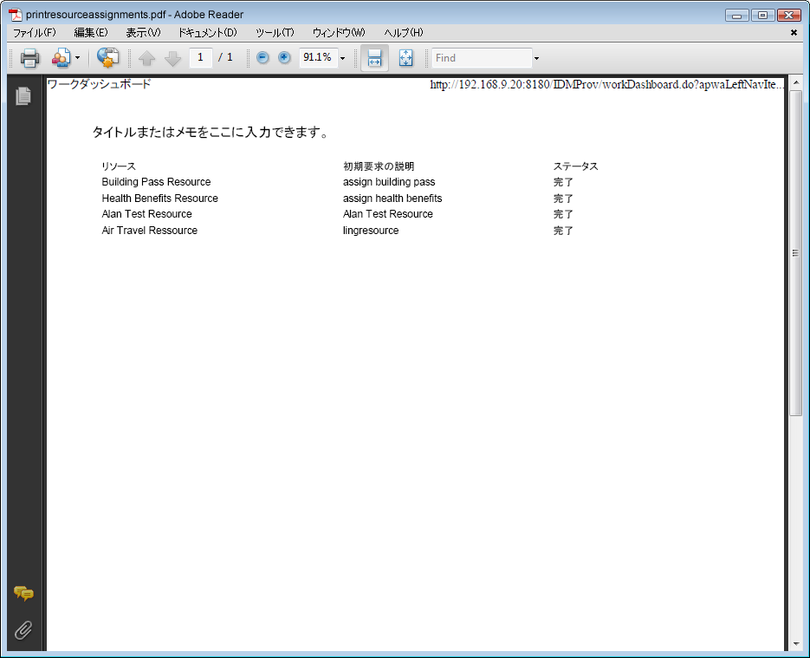Close the Adobe Reader window

(789, 16)
